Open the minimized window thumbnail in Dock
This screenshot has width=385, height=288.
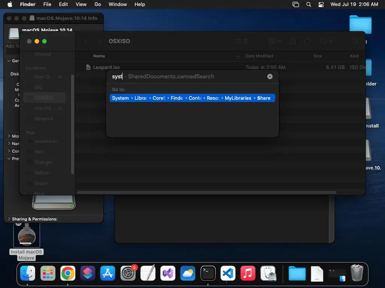pos(337,274)
